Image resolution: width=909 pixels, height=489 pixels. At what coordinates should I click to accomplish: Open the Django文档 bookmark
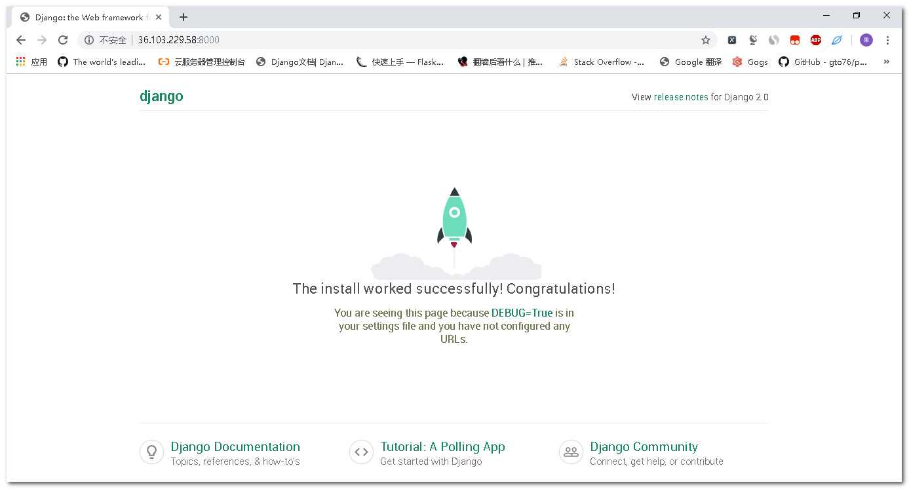300,62
